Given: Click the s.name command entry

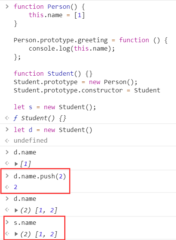Looking at the screenshot, I should pos(25,223).
